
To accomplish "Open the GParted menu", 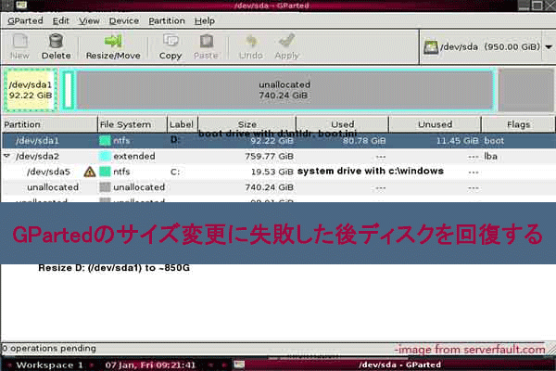I will pos(25,21).
